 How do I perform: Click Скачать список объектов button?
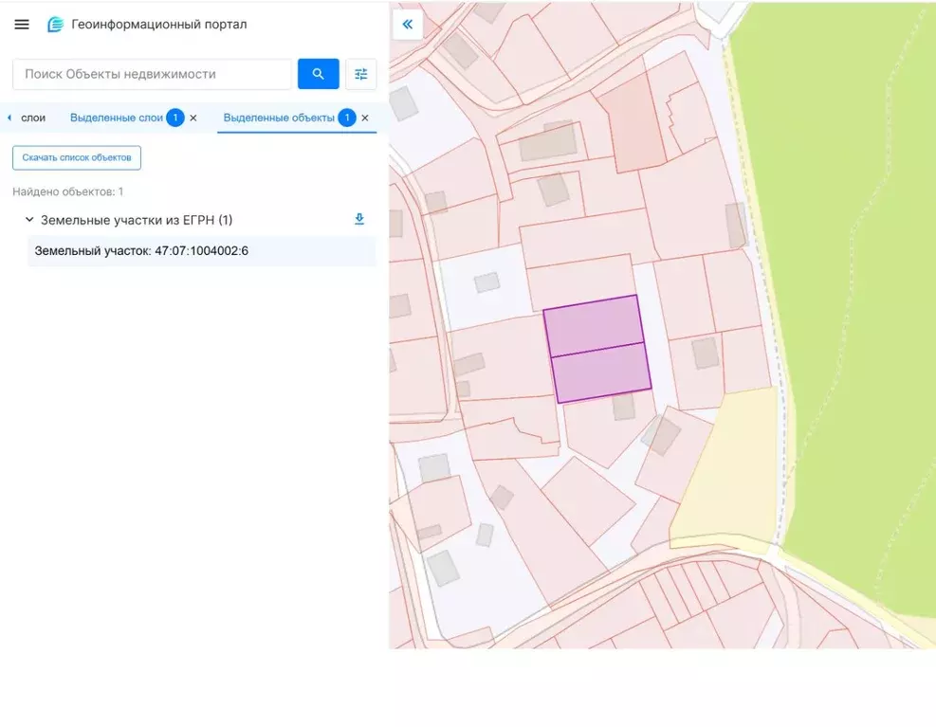click(77, 157)
